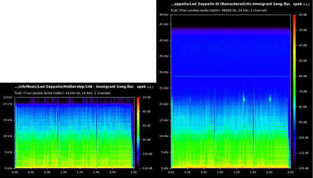Click the 2:26 time label in Mothership spectrogram
Image resolution: width=313 pixels, height=178 pixels.
coord(134,172)
